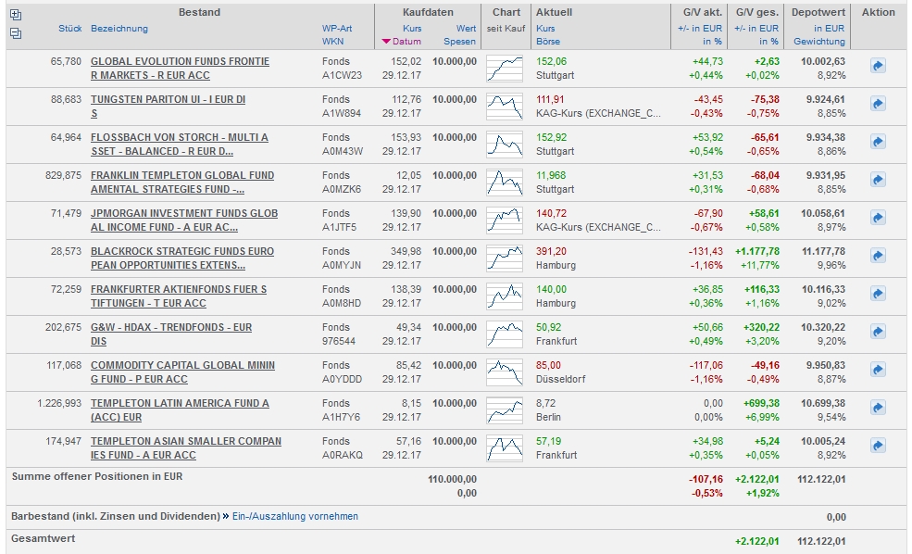Open action icon for Templeton Latin America row
This screenshot has height=554, width=912.
click(x=878, y=408)
